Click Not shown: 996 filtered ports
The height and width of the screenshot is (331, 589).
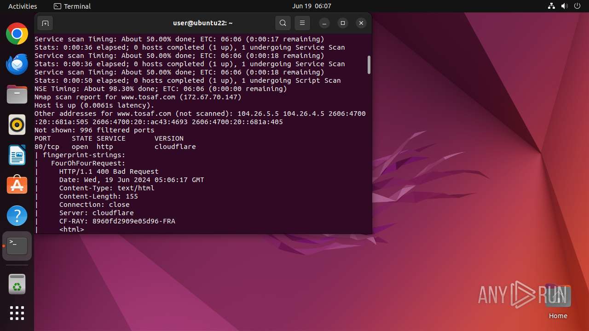[94, 130]
